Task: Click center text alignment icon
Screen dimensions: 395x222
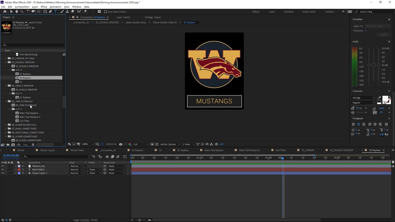Action: [x=359, y=124]
